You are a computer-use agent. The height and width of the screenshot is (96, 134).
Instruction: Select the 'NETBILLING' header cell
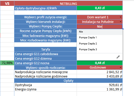point(68,4)
